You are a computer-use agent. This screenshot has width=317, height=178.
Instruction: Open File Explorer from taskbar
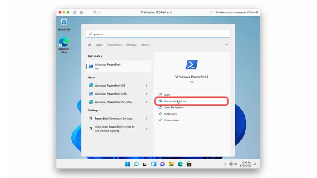coord(172,164)
